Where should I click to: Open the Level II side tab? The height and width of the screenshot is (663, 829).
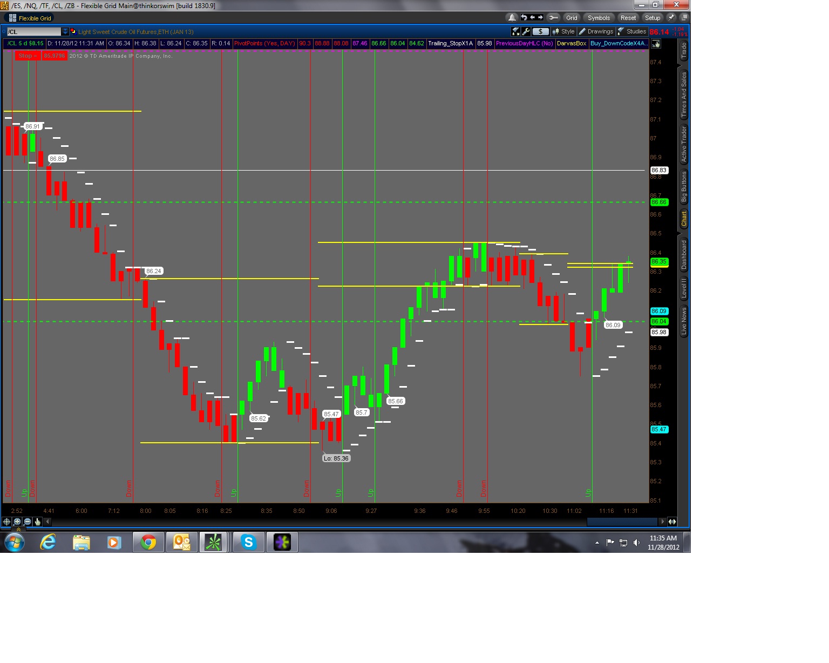tap(684, 288)
